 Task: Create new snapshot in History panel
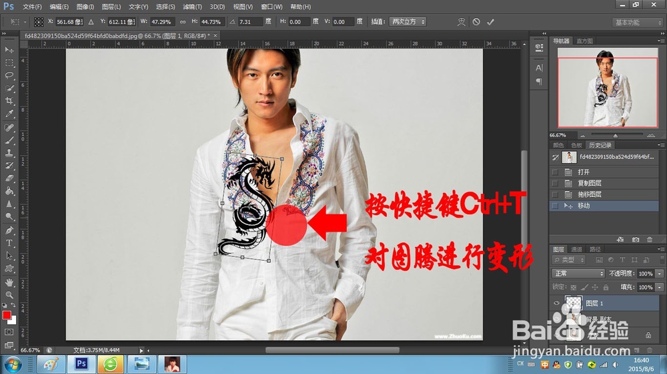635,240
